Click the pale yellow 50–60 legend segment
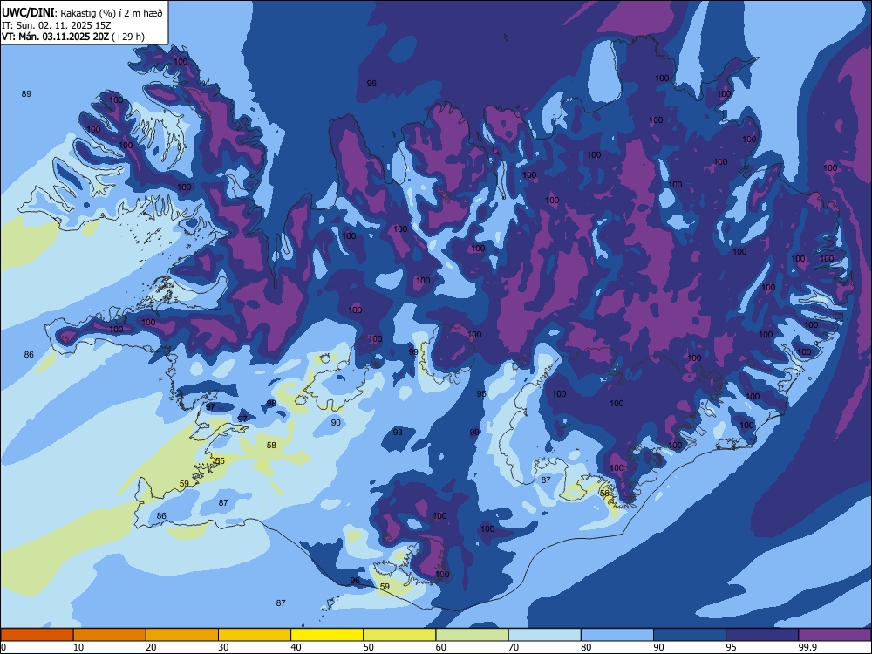Image resolution: width=872 pixels, height=654 pixels. point(399,635)
